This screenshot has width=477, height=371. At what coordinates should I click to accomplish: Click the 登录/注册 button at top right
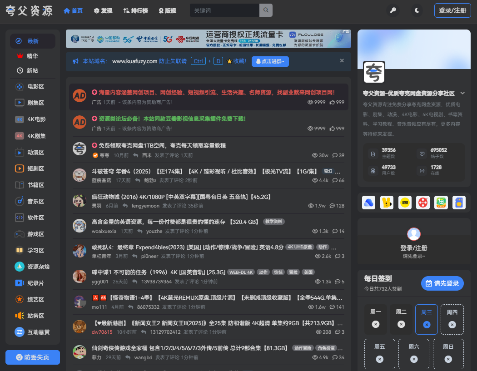pos(452,10)
